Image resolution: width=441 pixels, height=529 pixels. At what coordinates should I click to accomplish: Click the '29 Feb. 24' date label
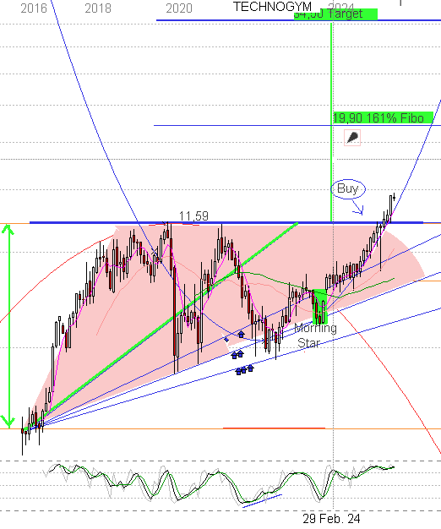coord(331,519)
